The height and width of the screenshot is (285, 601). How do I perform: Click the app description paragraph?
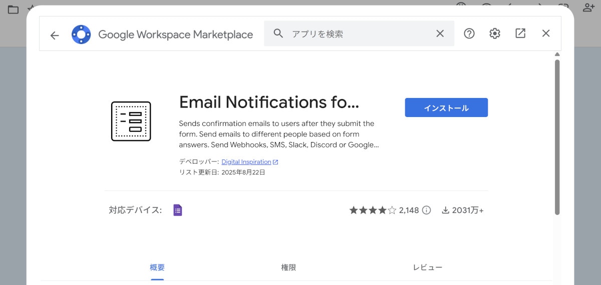(279, 134)
